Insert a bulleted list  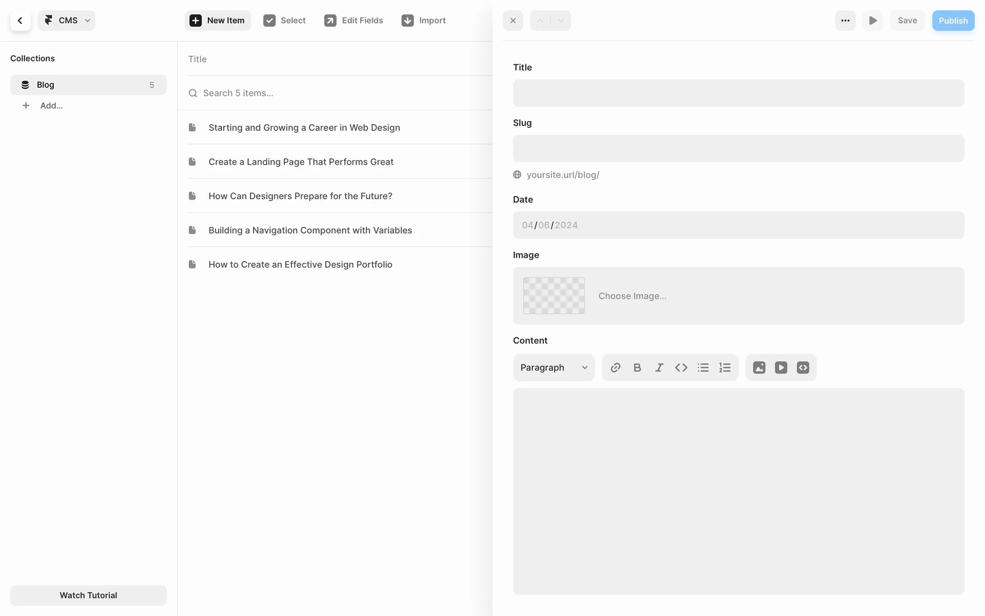(x=703, y=368)
